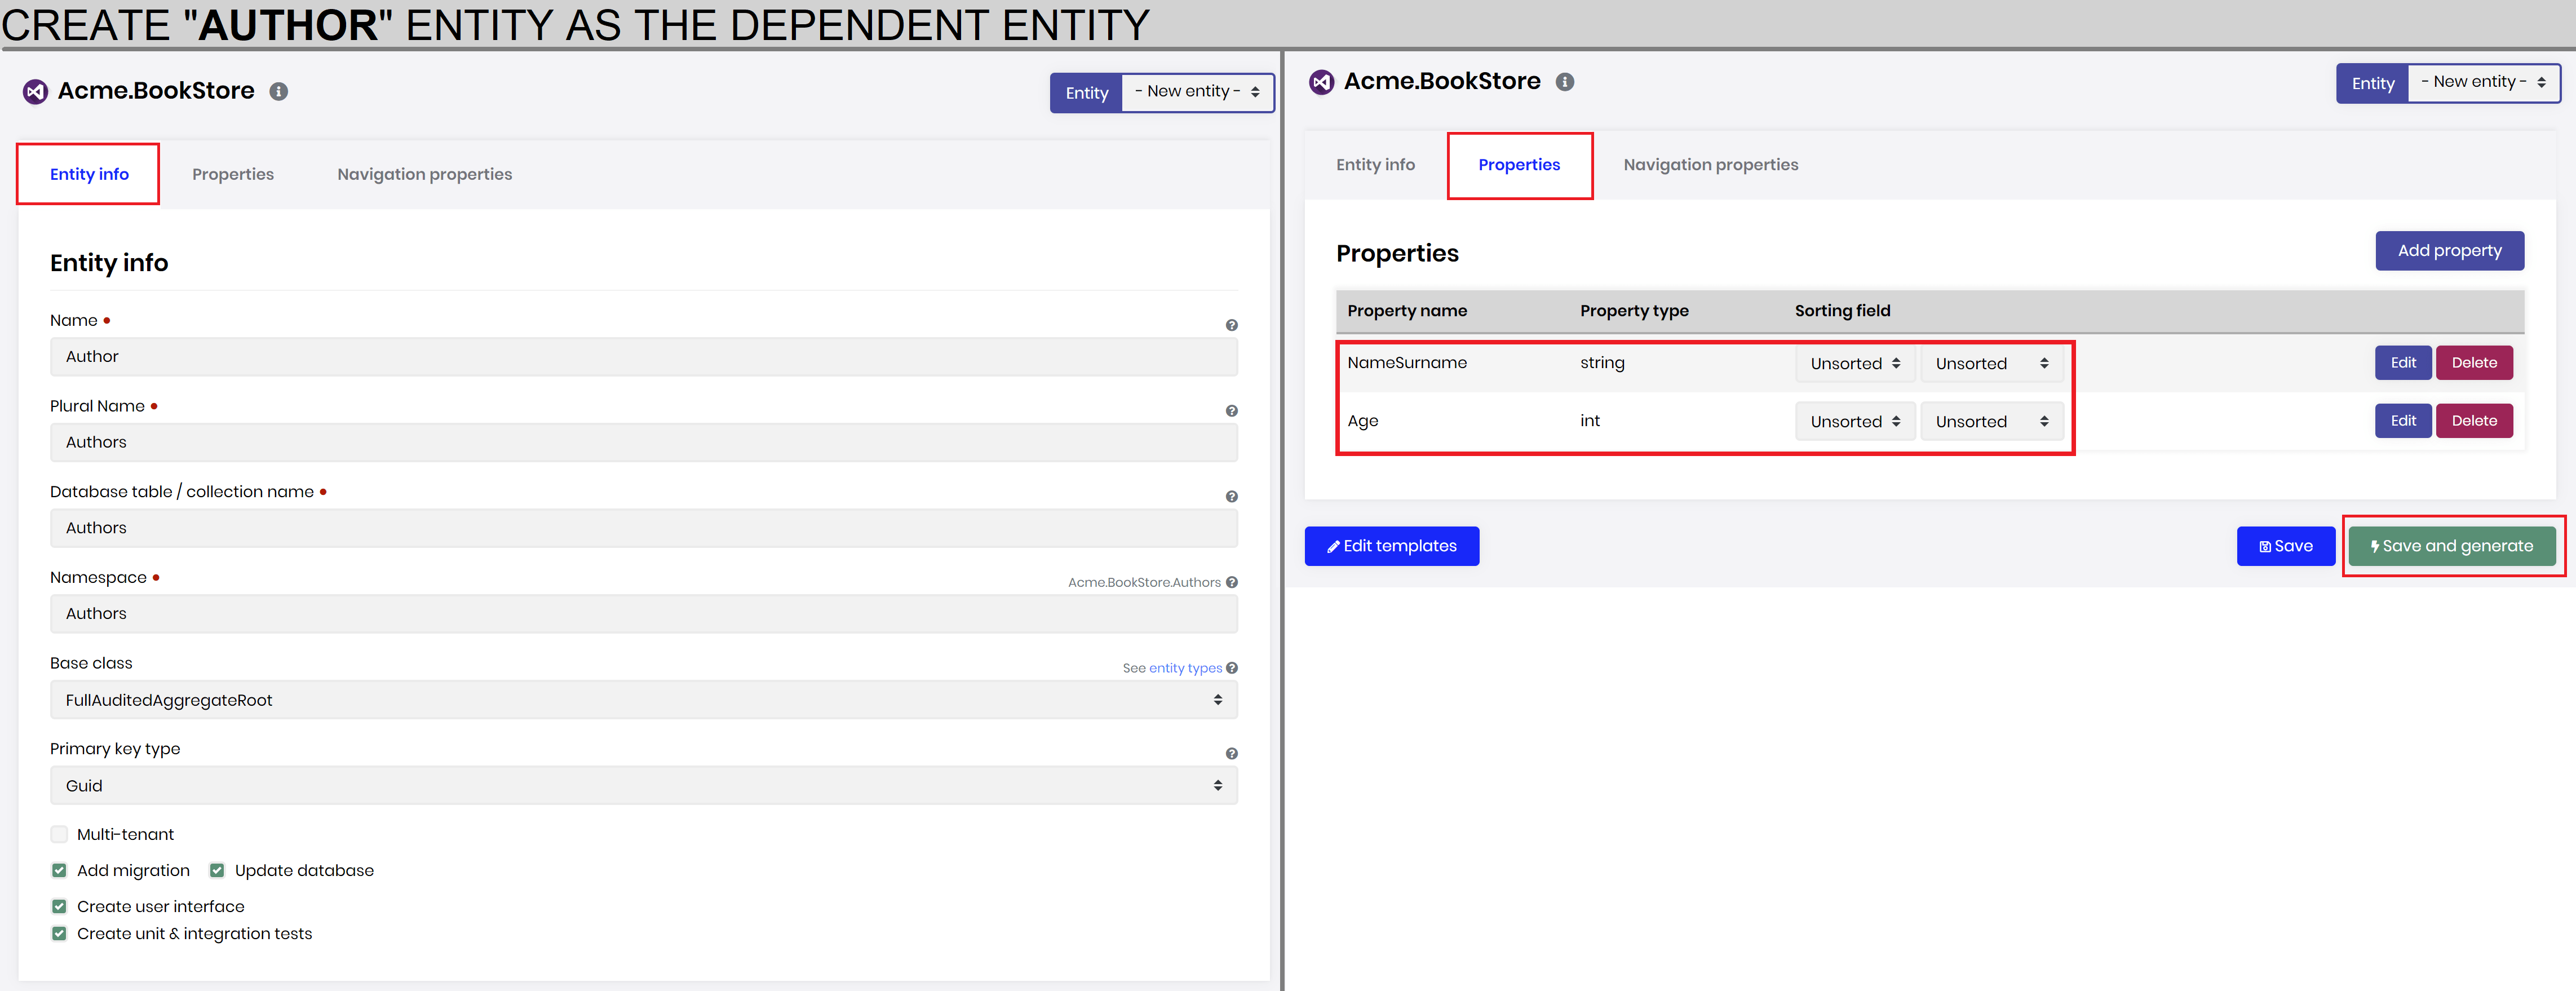Click left Acme.BookStore Visual Studio logo
Viewport: 2576px width, 991px height.
(35, 91)
